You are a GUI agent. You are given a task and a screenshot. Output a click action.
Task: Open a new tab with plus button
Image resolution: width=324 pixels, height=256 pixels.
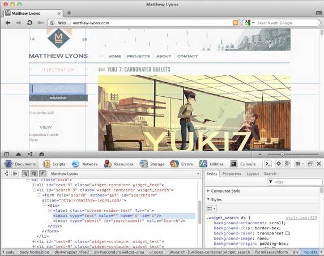[x=69, y=13]
